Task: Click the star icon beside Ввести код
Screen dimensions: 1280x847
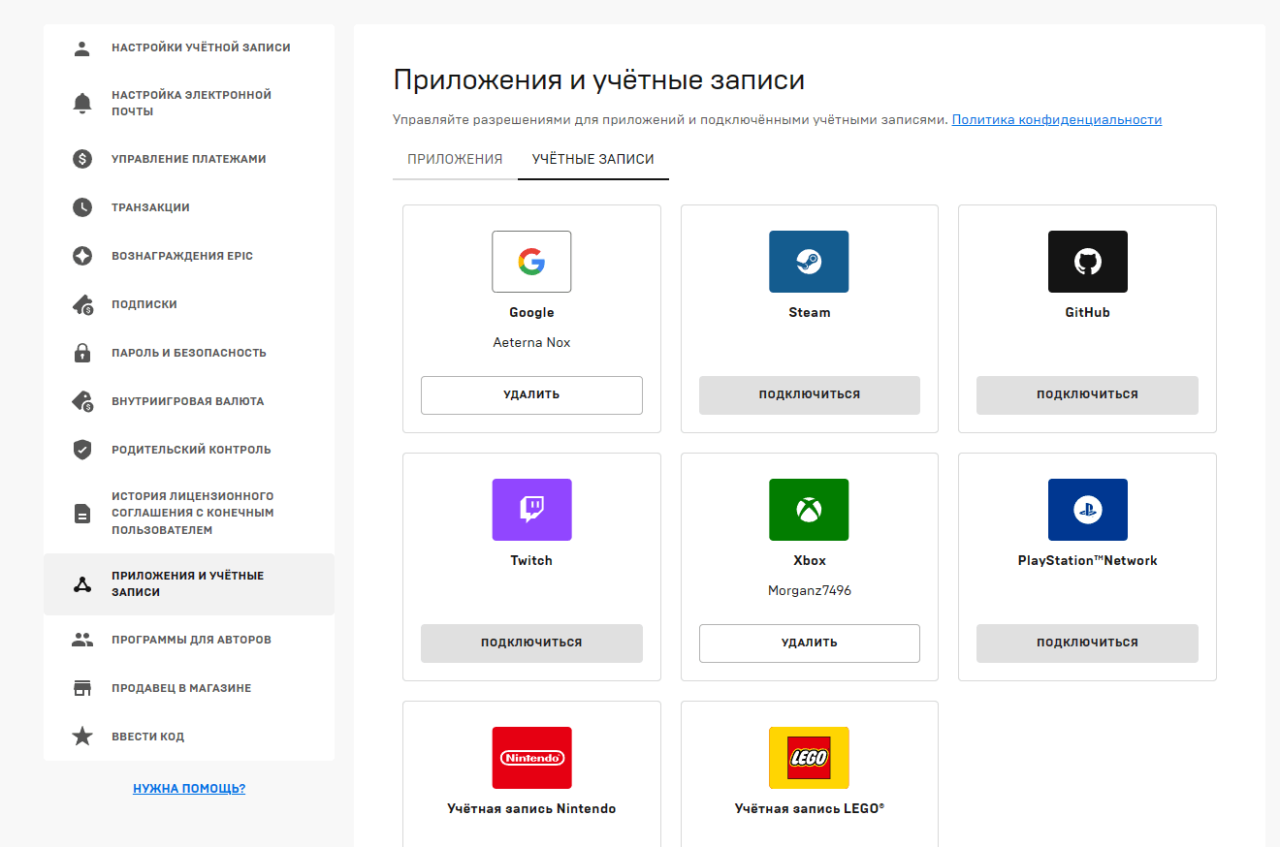Action: click(82, 737)
